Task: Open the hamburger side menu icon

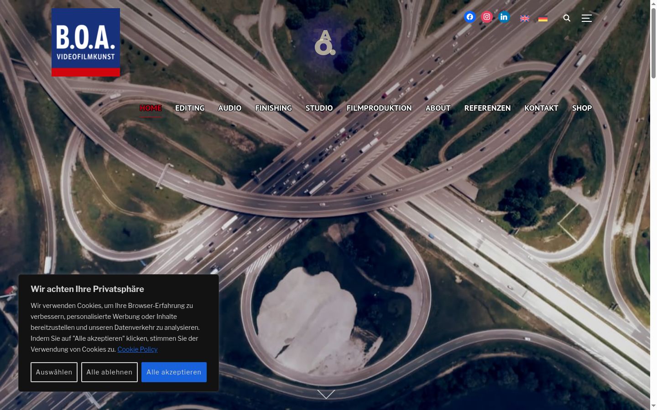Action: click(587, 18)
